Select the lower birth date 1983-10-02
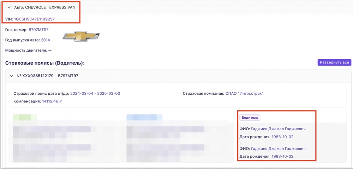 (283, 156)
